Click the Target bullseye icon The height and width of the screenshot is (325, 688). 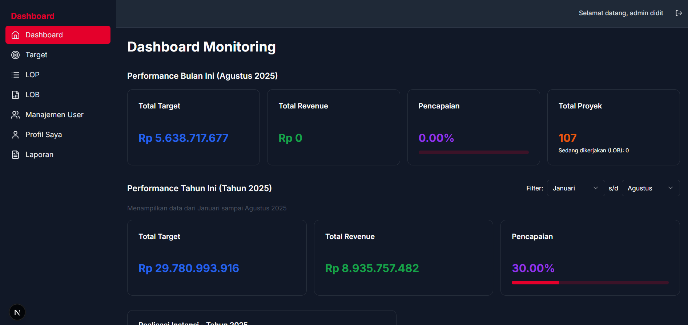point(15,55)
